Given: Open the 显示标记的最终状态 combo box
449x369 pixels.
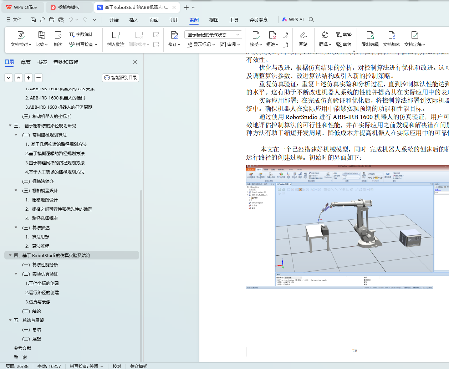Looking at the screenshot, I should (x=213, y=35).
